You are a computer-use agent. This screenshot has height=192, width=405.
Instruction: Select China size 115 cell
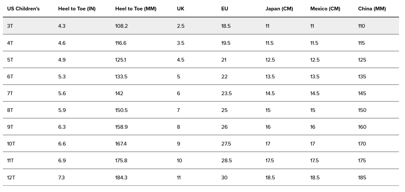tap(361, 43)
